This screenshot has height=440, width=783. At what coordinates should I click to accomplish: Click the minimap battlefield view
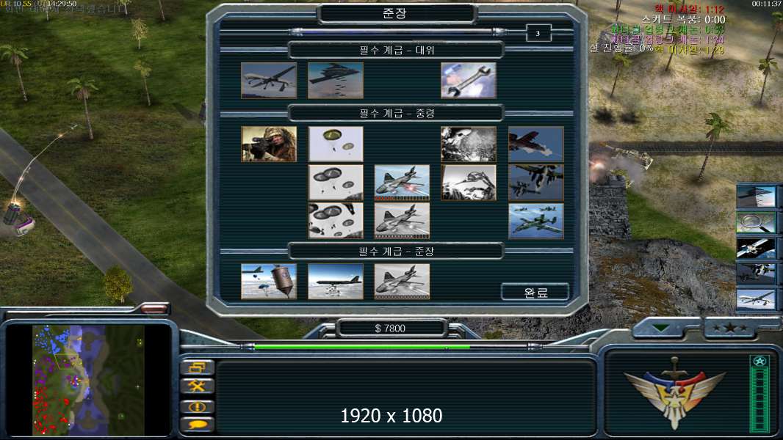pos(88,380)
